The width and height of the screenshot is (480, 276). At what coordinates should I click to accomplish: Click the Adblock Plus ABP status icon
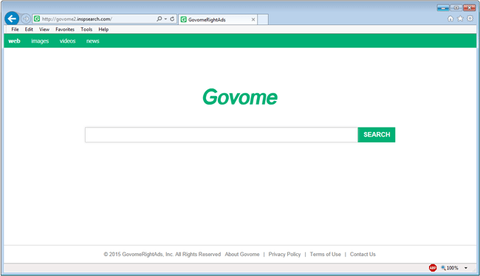(433, 268)
